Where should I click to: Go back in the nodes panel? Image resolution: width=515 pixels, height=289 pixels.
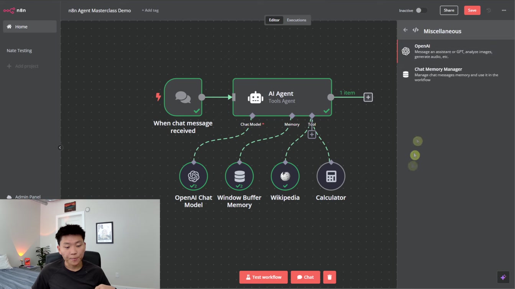(x=405, y=30)
